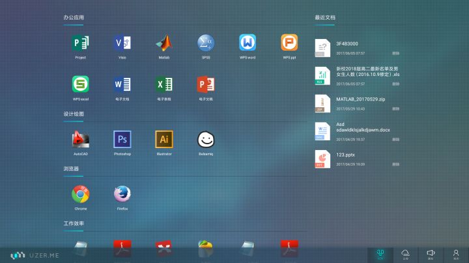Open the cloud storage tab in bottom bar
The width and height of the screenshot is (469, 263).
[x=405, y=255]
